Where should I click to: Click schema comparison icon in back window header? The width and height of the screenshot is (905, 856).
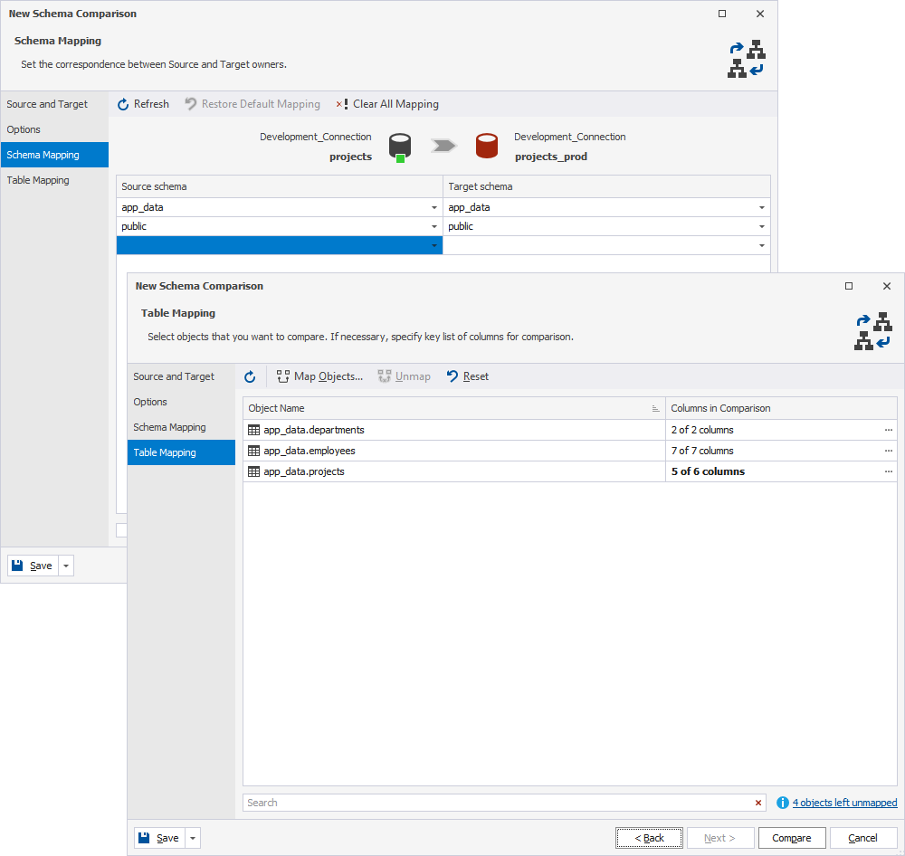pos(747,59)
